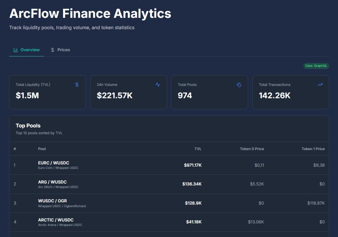Select the WUSDC / OGR pool entry

pyautogui.click(x=169, y=203)
